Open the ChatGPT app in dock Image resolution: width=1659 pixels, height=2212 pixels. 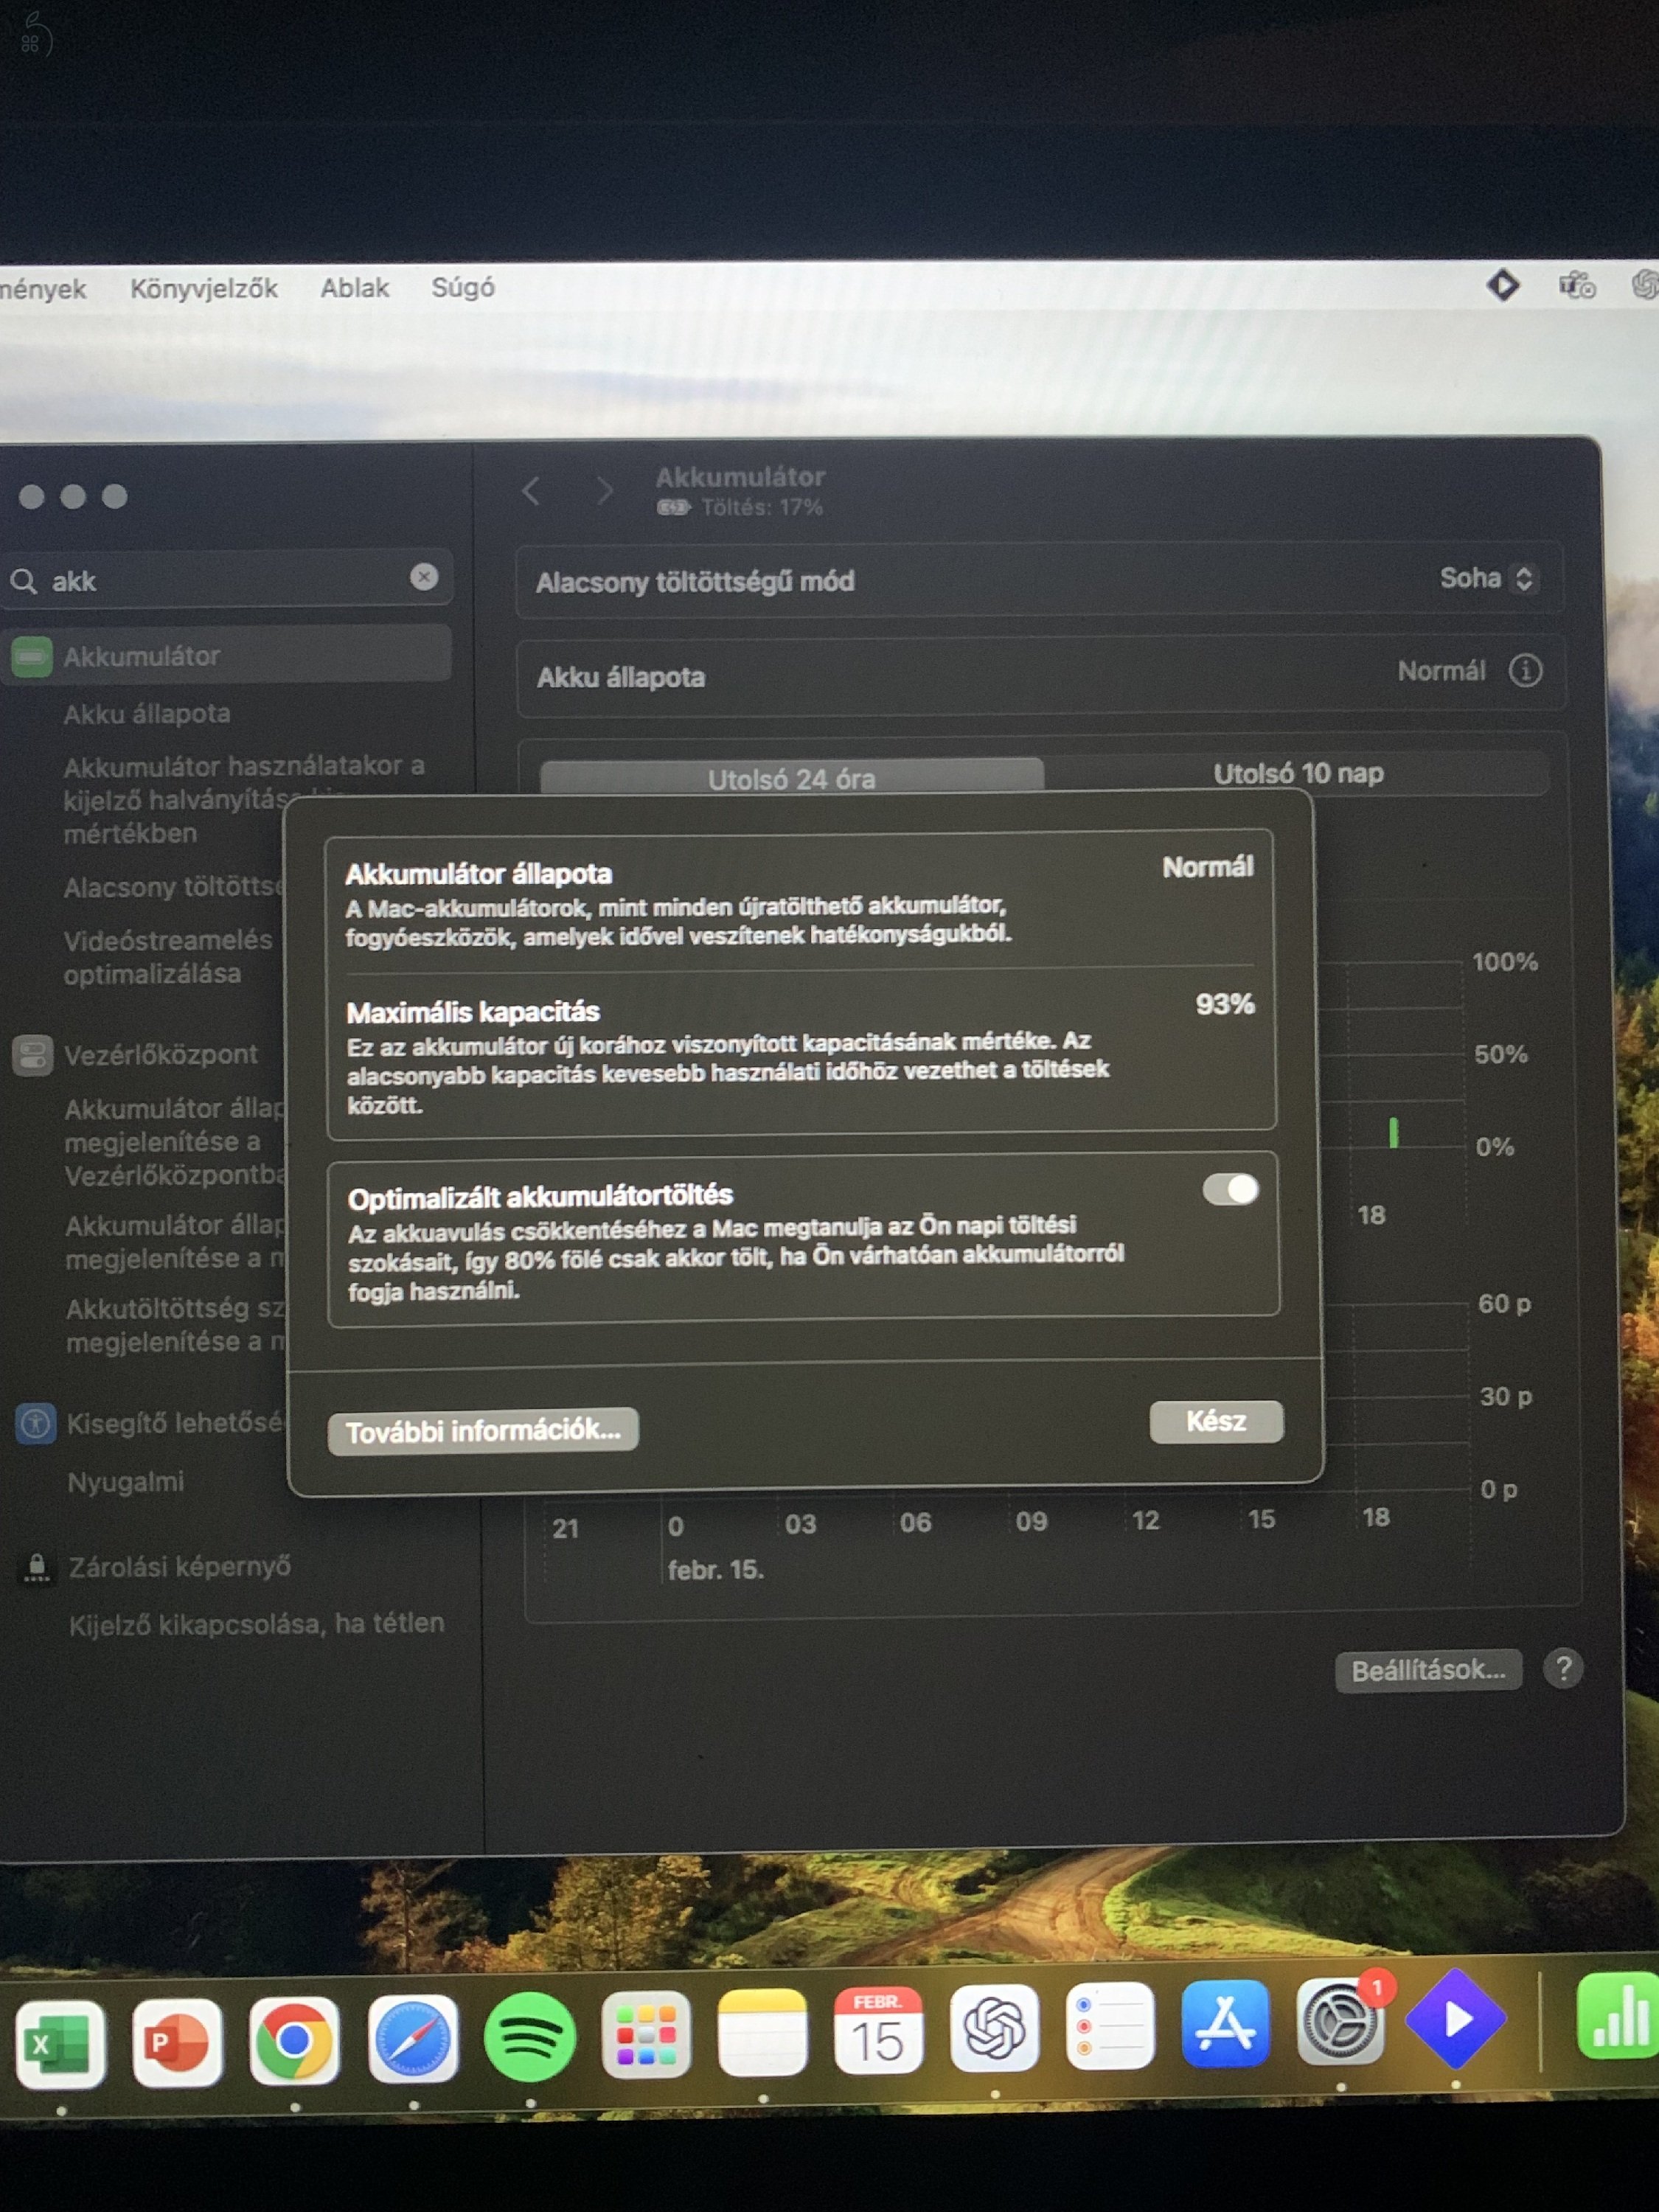pyautogui.click(x=994, y=2027)
